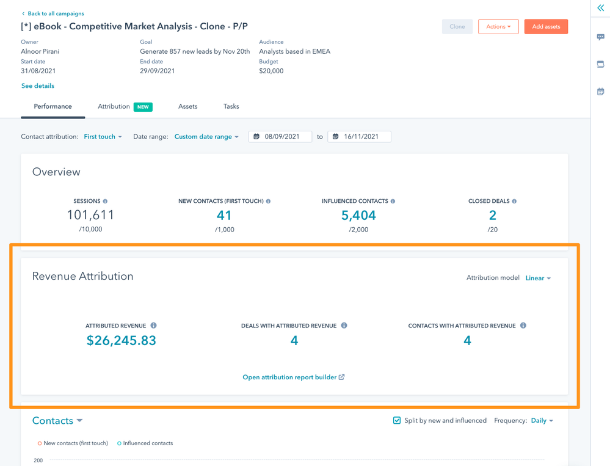Click audience text Analysts based in EMEA
Image resolution: width=610 pixels, height=466 pixels.
[294, 51]
